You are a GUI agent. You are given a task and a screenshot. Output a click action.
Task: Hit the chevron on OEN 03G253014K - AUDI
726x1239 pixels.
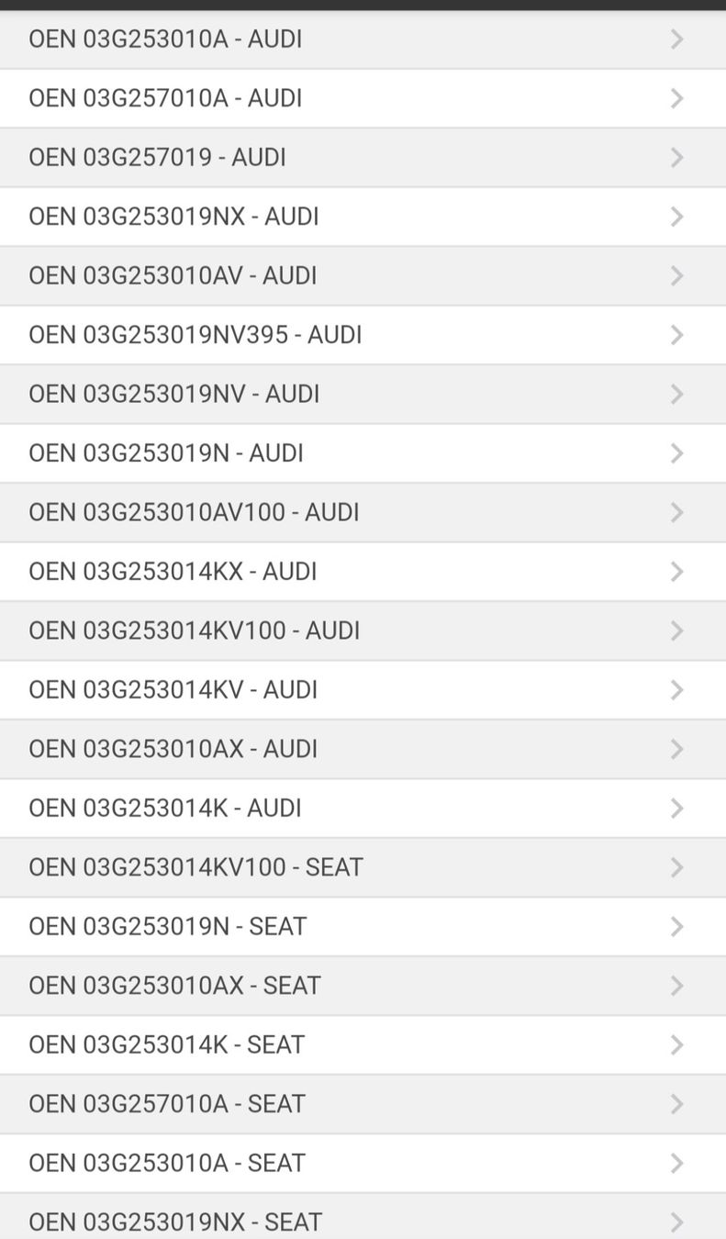point(677,809)
